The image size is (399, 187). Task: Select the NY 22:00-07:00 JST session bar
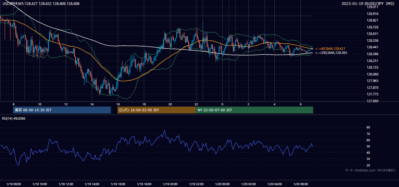pyautogui.click(x=254, y=110)
